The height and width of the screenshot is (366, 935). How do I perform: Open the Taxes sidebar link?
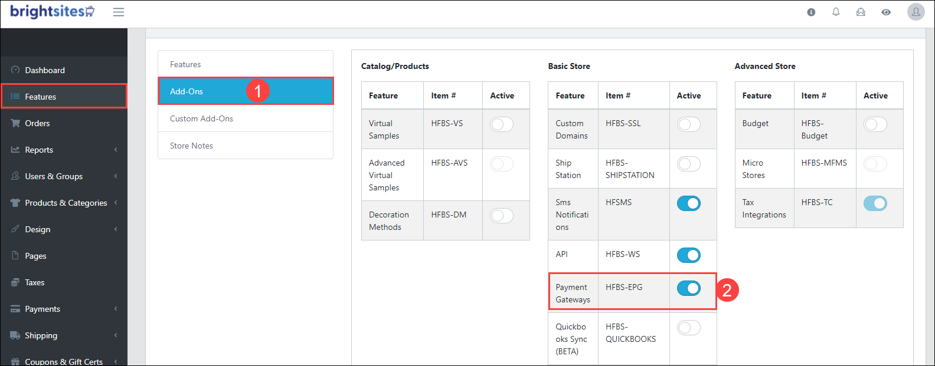(64, 282)
